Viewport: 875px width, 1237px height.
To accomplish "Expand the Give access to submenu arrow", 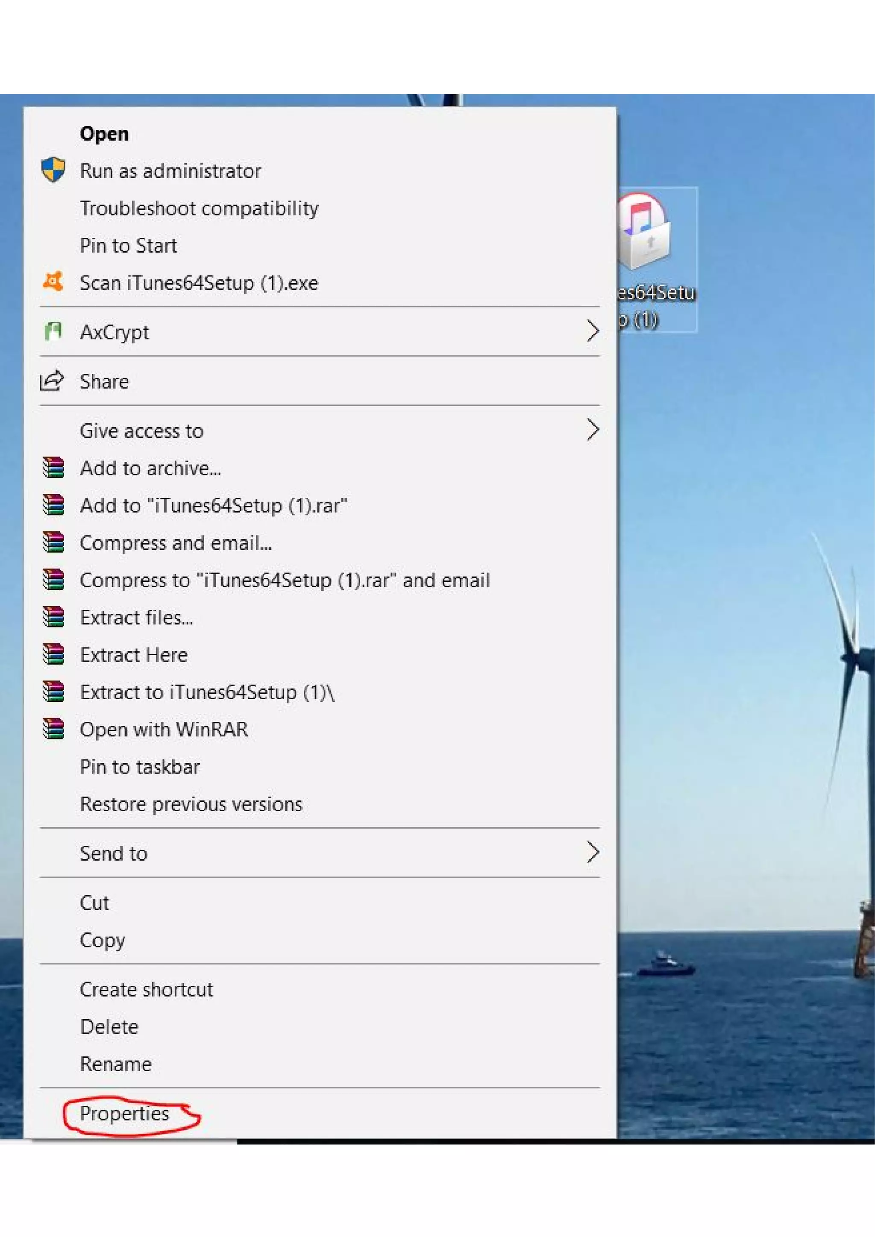I will 592,430.
